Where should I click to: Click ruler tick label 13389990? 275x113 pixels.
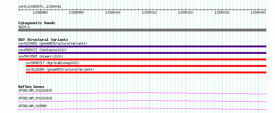pos(76,12)
